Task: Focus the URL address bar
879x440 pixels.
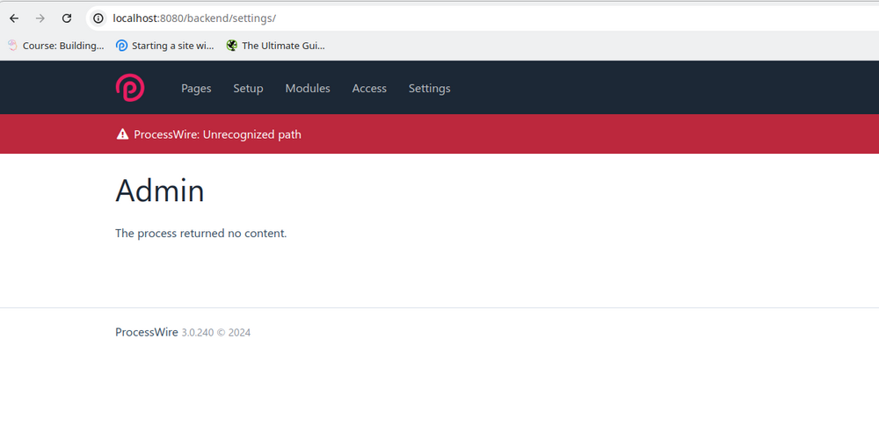Action: 439,18
